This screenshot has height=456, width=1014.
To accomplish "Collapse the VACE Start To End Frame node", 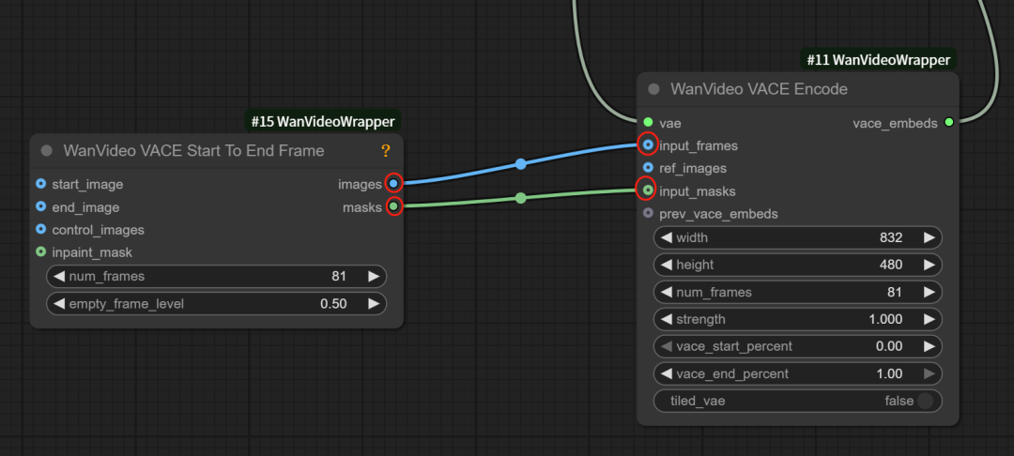I will 46,151.
